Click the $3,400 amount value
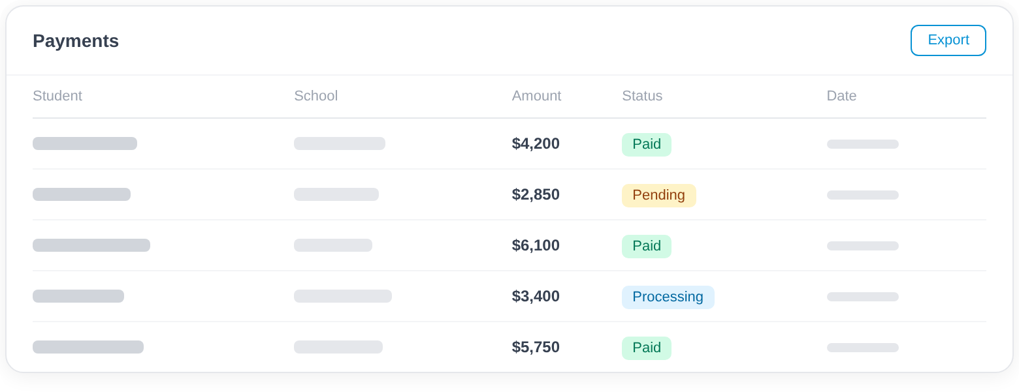Image resolution: width=1019 pixels, height=392 pixels. pos(536,296)
